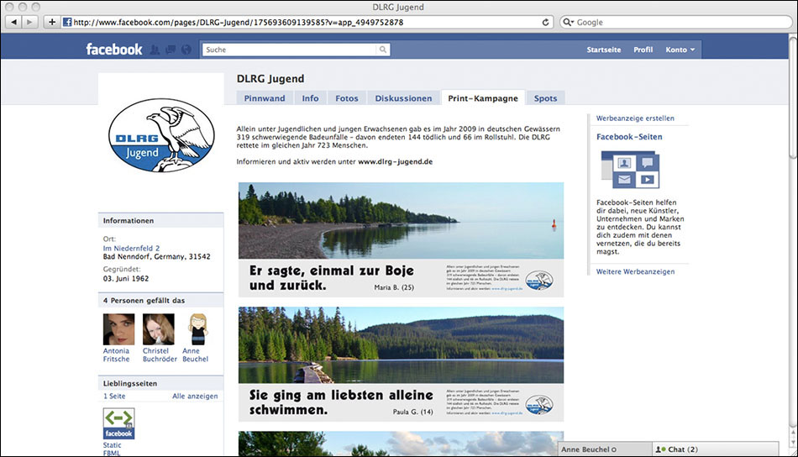Viewport: 798px width, 457px height.
Task: Reload the page with the refresh icon
Action: point(545,22)
